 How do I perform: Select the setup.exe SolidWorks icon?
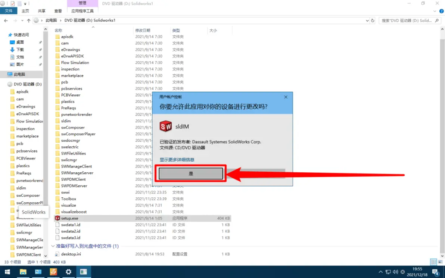click(57, 218)
